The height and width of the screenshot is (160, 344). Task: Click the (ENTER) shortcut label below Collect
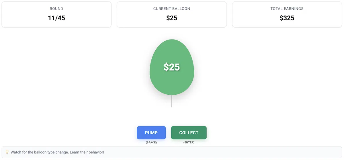(x=189, y=143)
